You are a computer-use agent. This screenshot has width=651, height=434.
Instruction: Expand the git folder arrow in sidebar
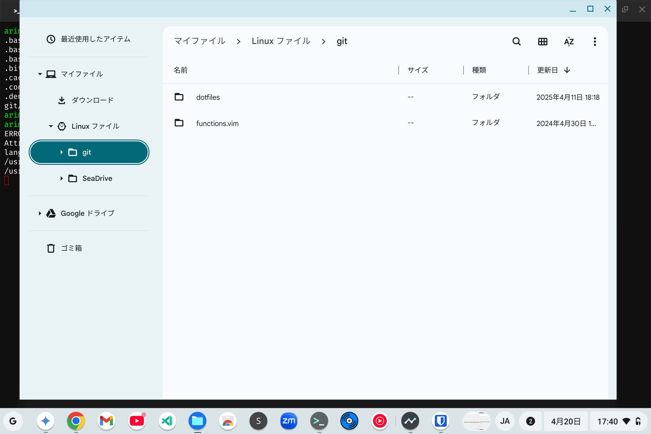(x=61, y=152)
